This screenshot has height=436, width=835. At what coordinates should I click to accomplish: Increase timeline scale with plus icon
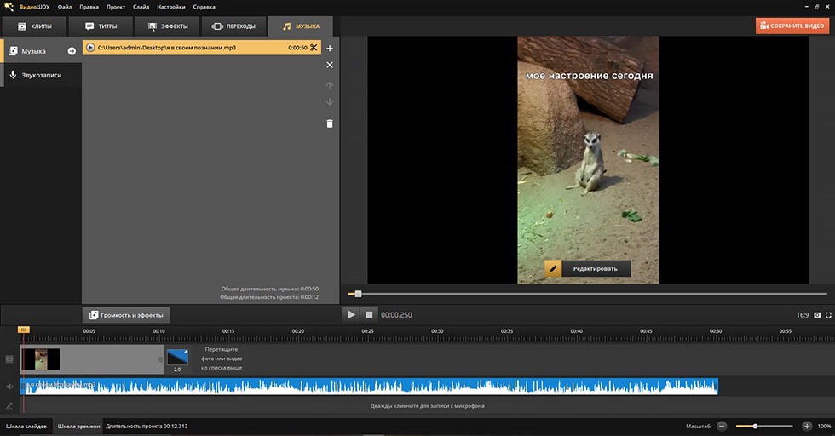(x=807, y=426)
